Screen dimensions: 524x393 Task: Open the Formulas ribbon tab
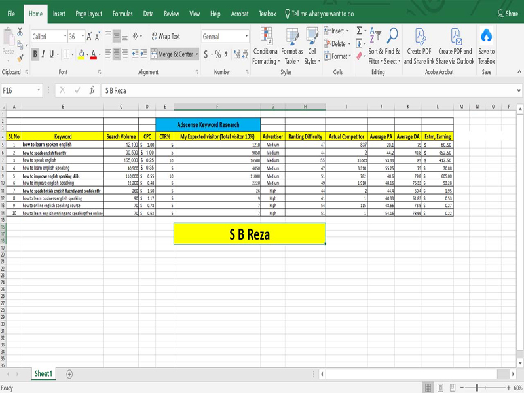[122, 14]
